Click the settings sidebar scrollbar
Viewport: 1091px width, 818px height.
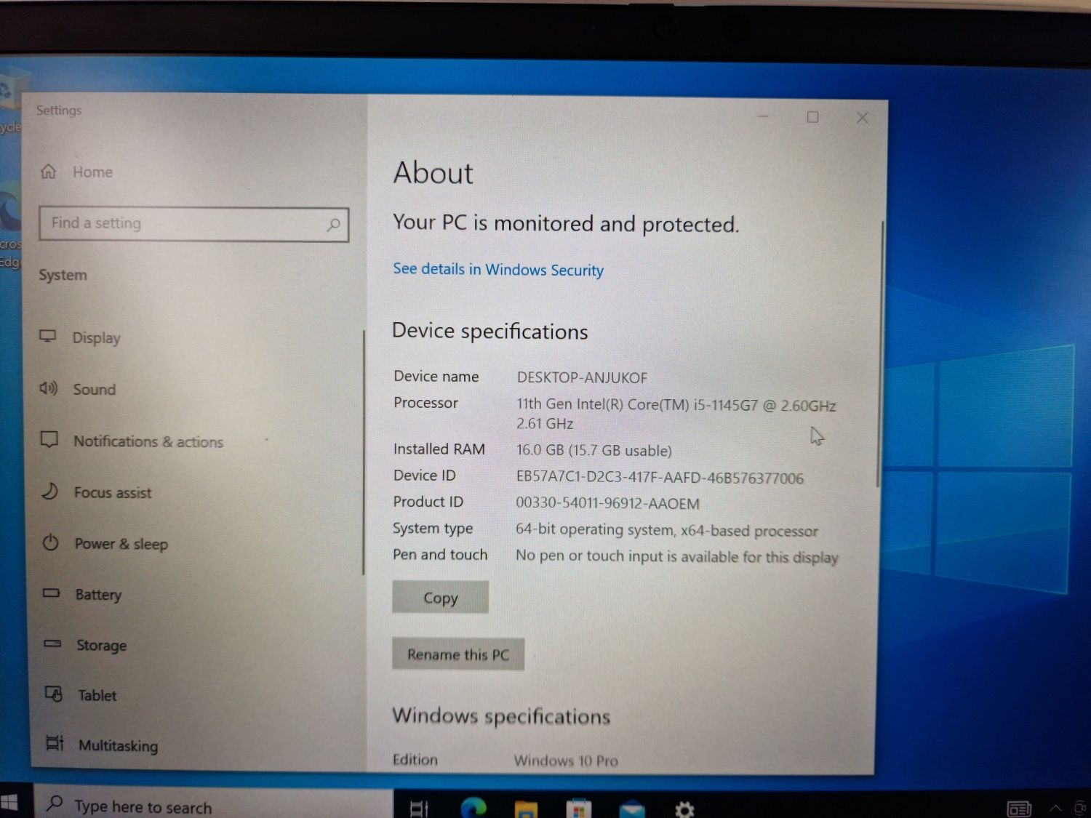pos(363,452)
